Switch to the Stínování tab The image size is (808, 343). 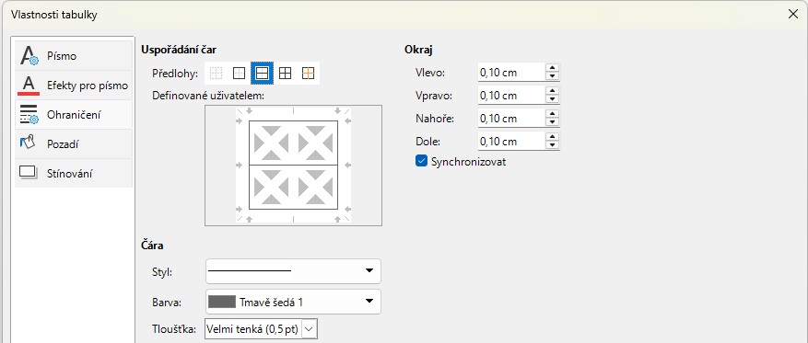tap(74, 173)
